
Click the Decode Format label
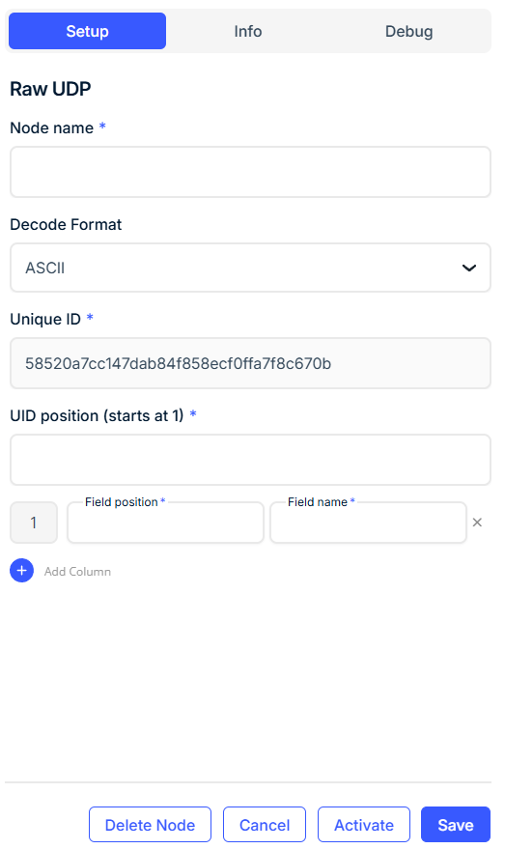pos(66,224)
